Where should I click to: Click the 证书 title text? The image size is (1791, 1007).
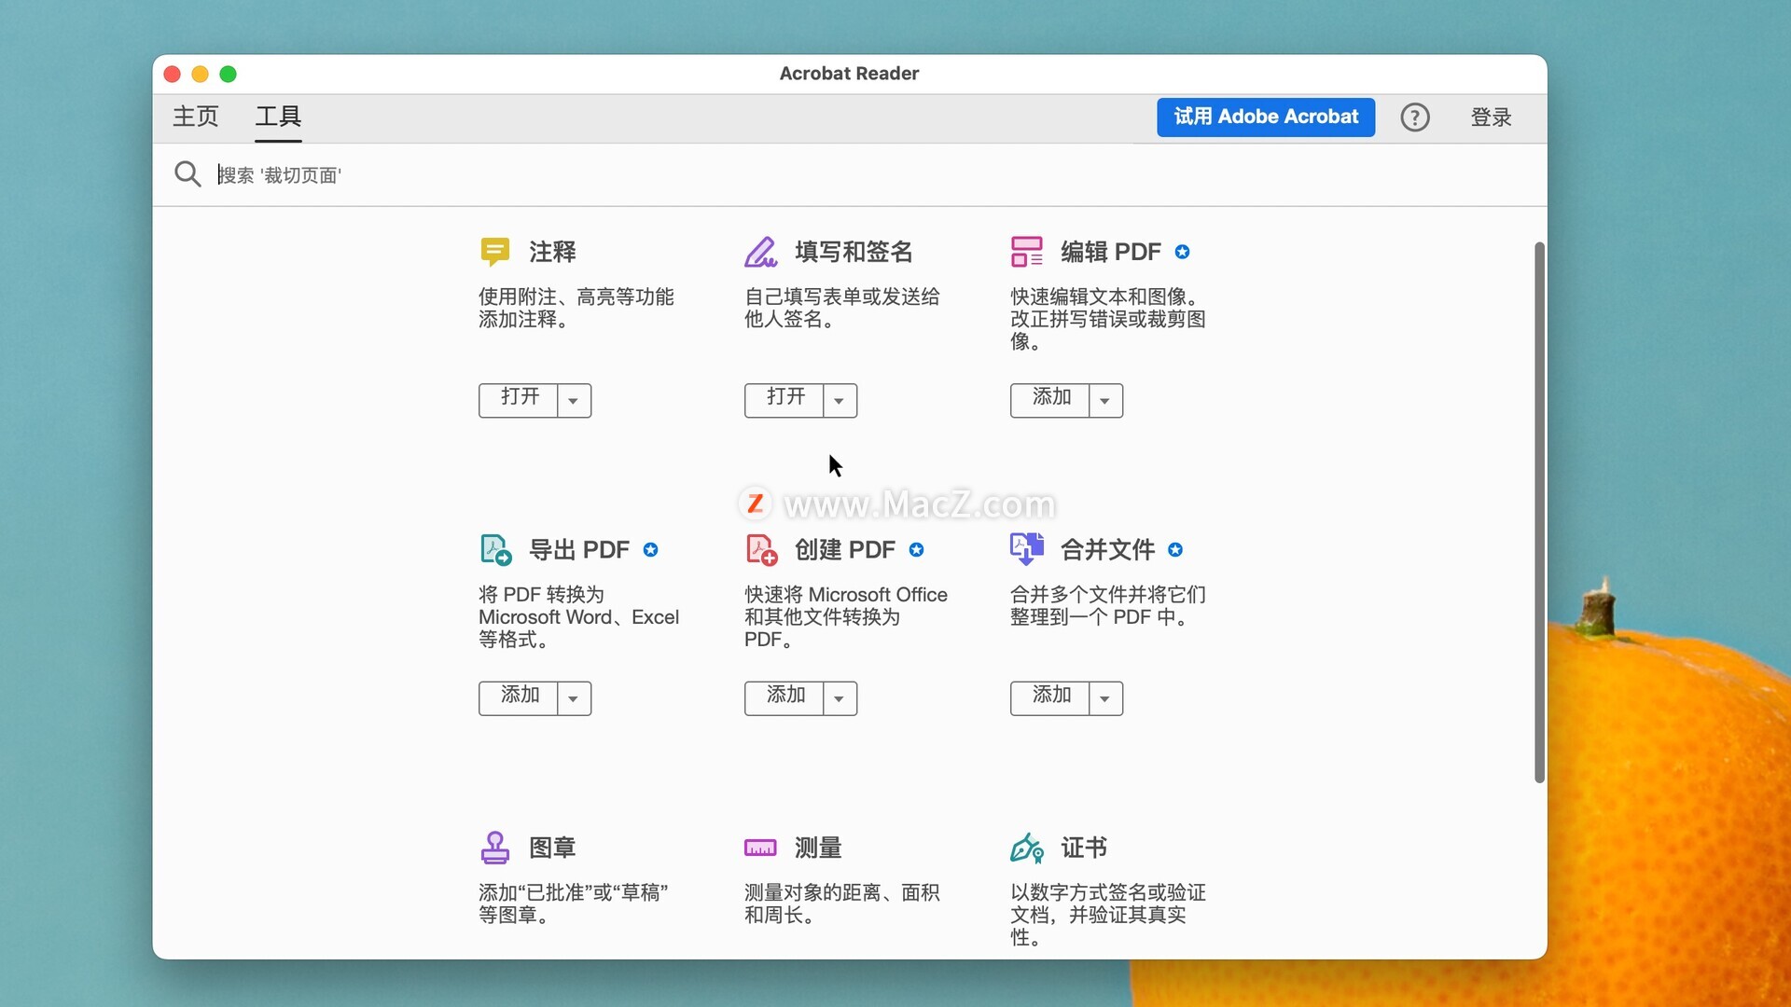click(x=1084, y=848)
